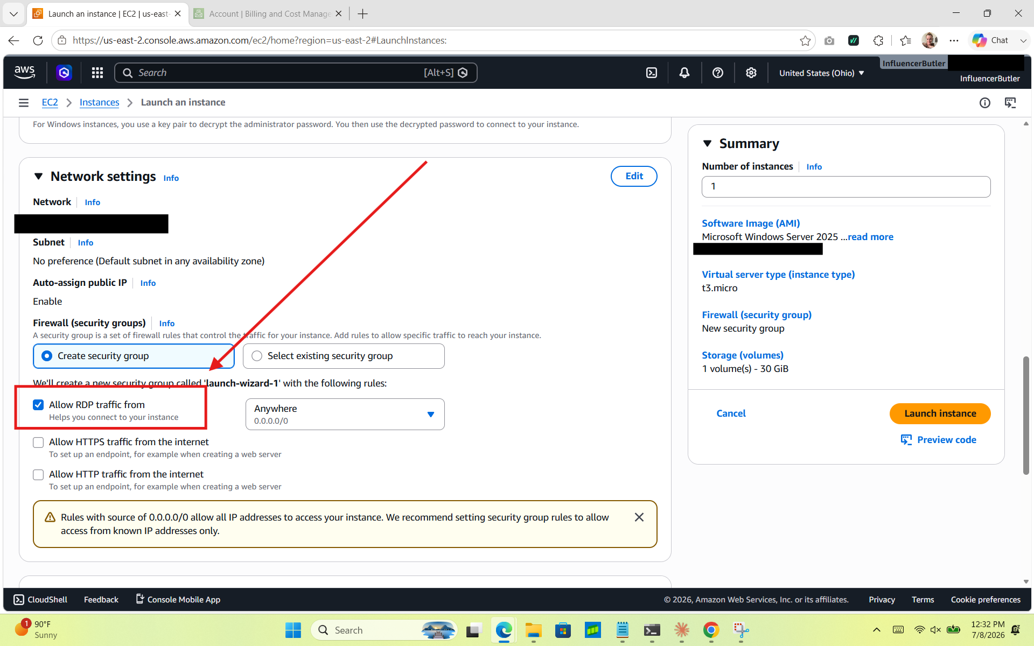Screen dimensions: 1034x646
Task: Open browser extensions puzzle icon
Action: pyautogui.click(x=878, y=41)
